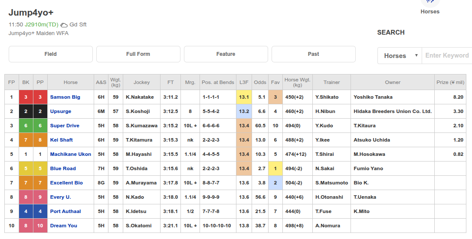Click the Trainer column header
This screenshot has width=472, height=239.
pos(332,82)
